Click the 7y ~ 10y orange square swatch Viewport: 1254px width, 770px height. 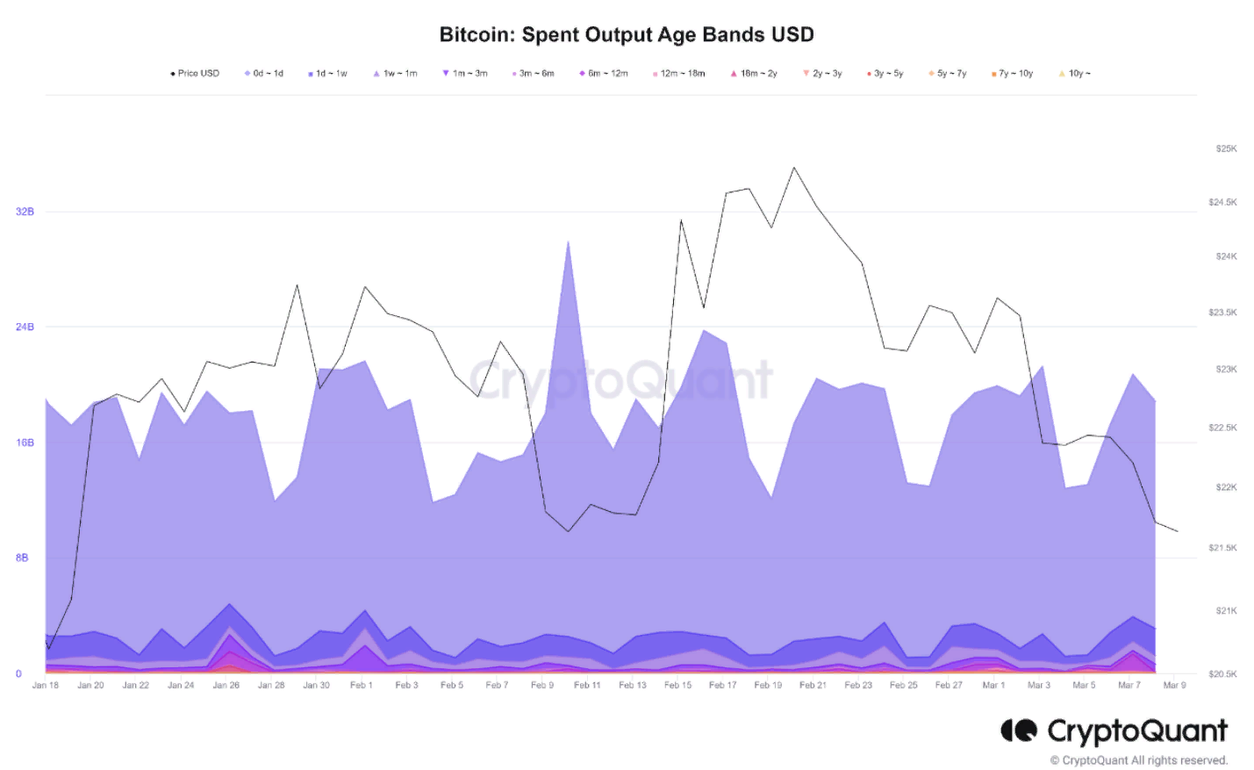(x=993, y=75)
